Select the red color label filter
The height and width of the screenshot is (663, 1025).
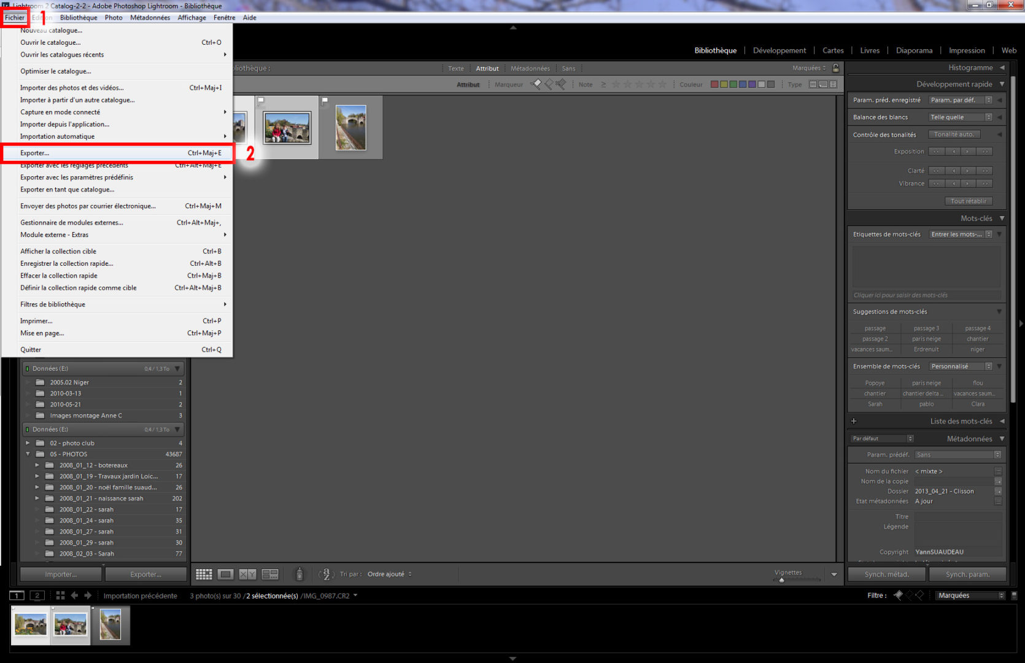click(714, 85)
